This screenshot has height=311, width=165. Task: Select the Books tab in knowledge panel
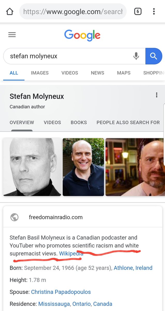pos(79,122)
